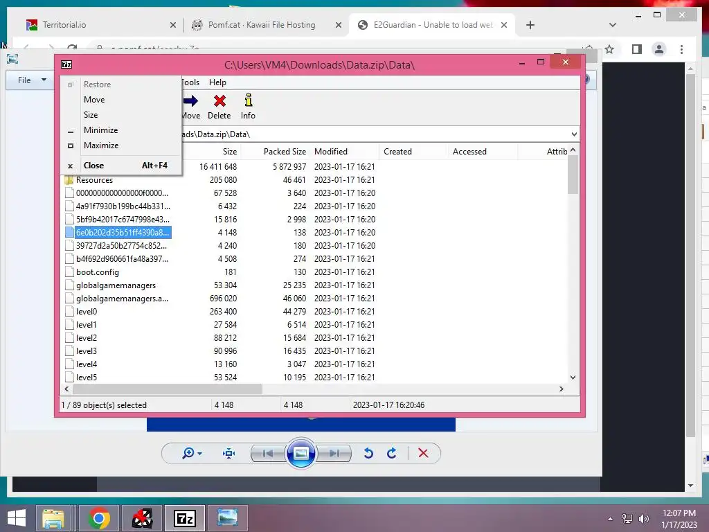Screen dimensions: 709x532
Task: Open the Chrome profile avatar icon
Action: coord(659,49)
